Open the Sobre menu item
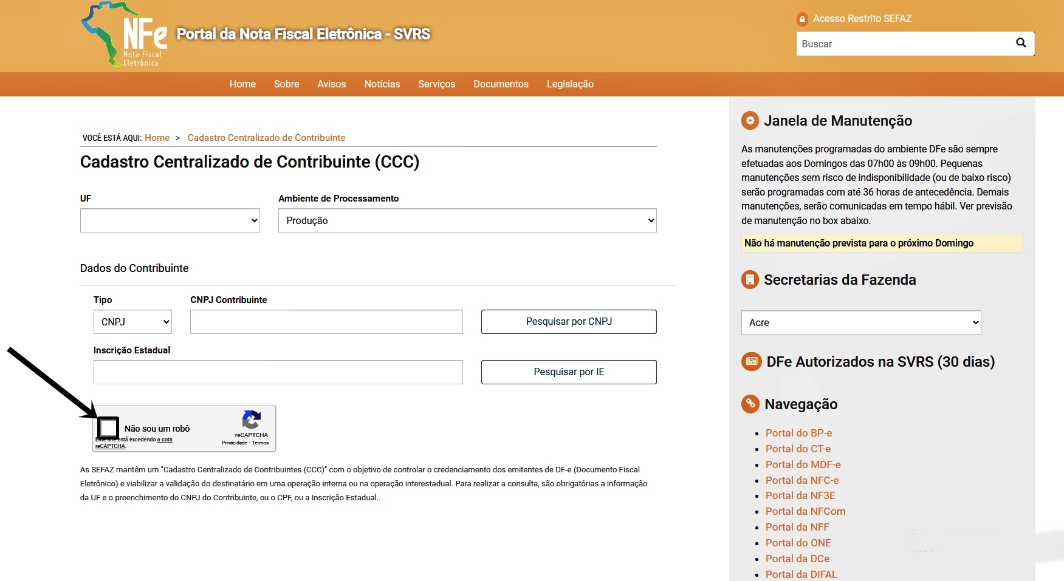 (x=286, y=84)
